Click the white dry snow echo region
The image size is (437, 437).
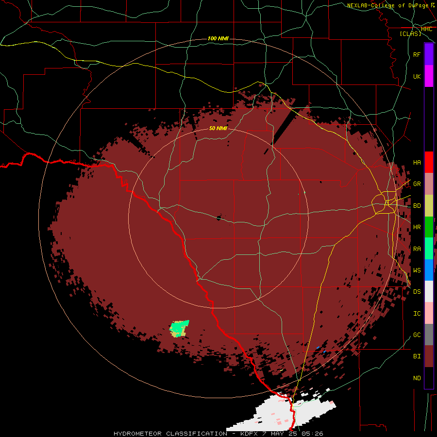tap(279, 412)
